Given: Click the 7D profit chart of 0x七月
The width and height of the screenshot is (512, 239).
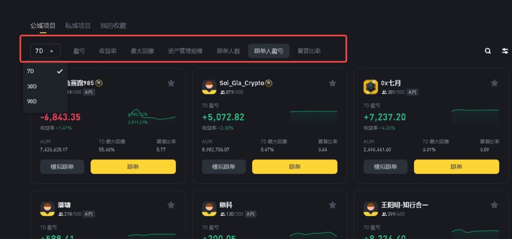Looking at the screenshot, I should (x=475, y=117).
